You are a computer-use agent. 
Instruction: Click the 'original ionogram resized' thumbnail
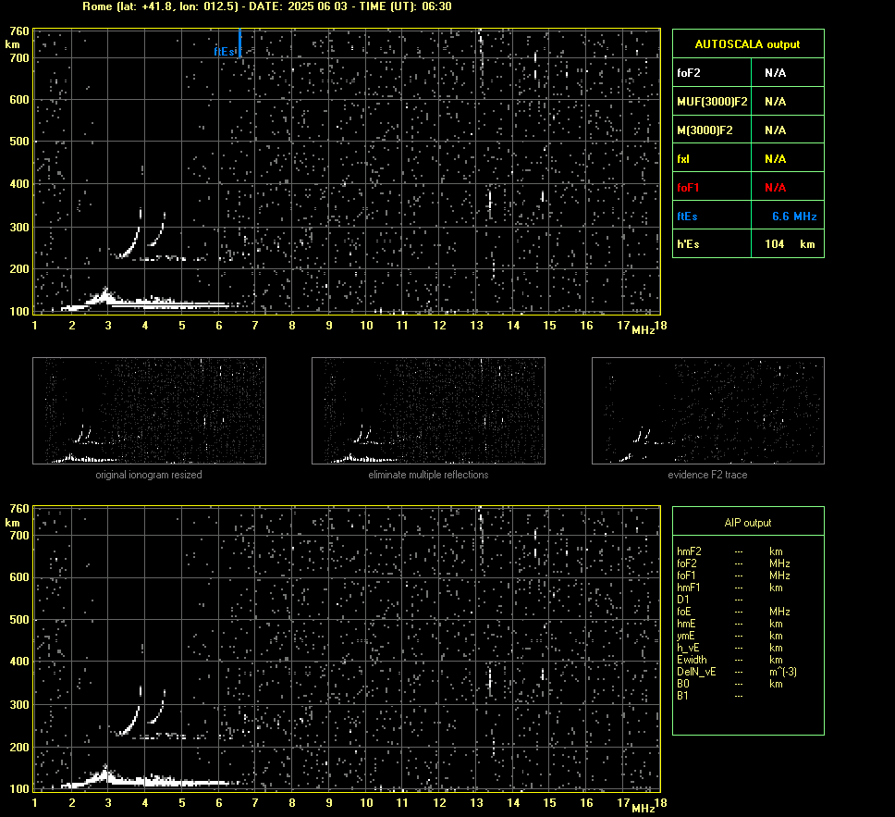tap(149, 411)
